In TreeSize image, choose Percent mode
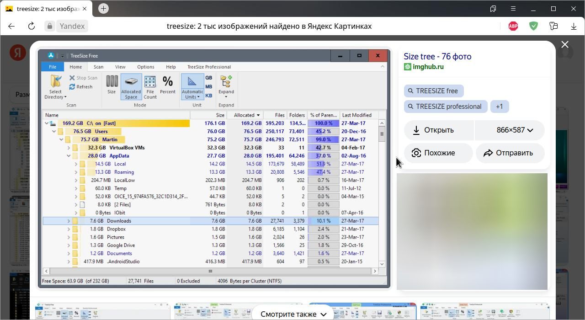The width and height of the screenshot is (585, 320). click(168, 85)
